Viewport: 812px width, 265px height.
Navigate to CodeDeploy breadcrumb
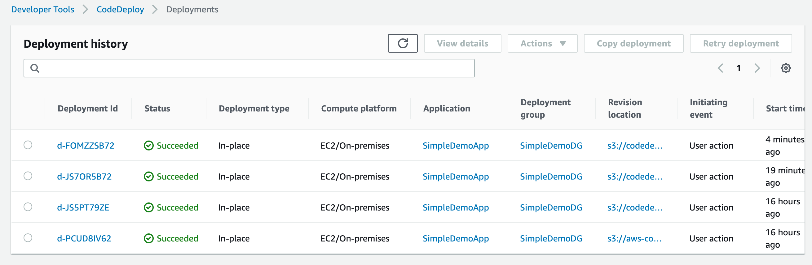tap(120, 9)
